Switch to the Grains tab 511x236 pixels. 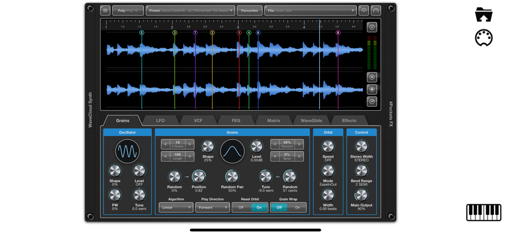click(123, 120)
